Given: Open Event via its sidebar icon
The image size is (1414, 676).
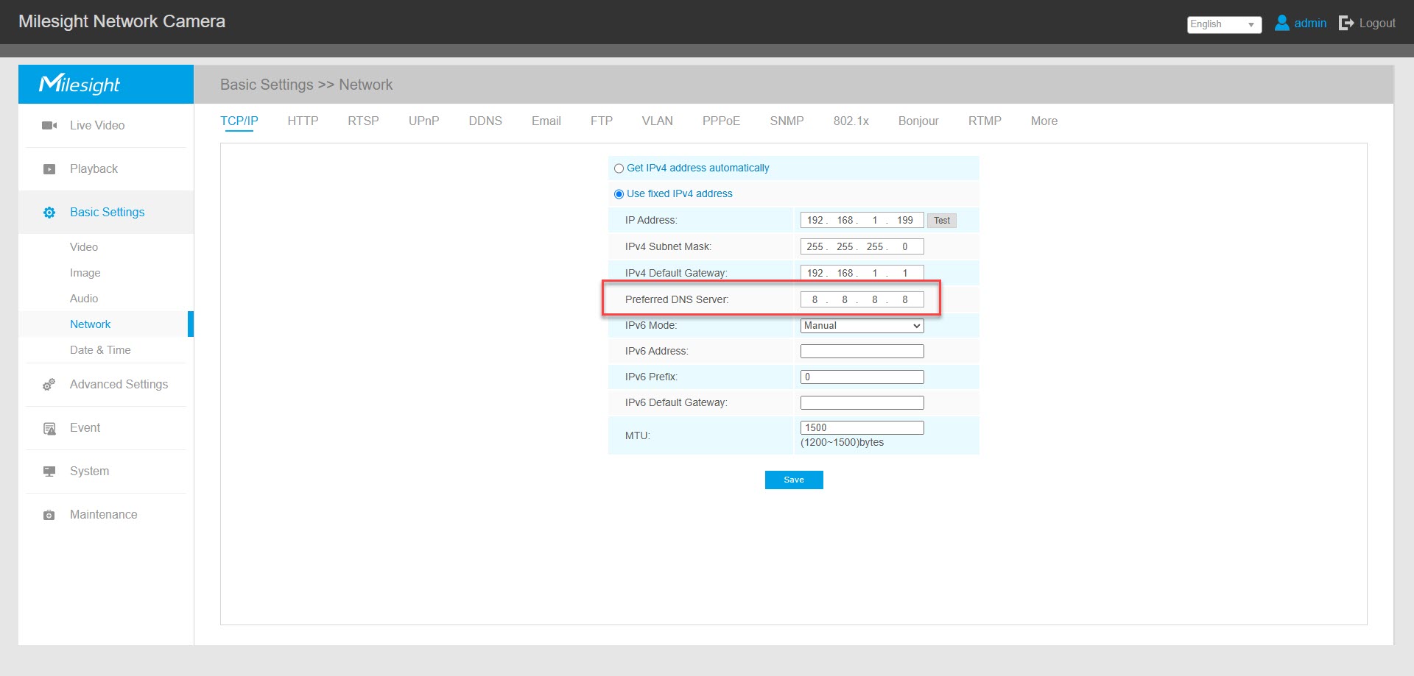Looking at the screenshot, I should (49, 427).
